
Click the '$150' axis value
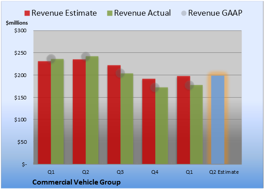[20, 98]
